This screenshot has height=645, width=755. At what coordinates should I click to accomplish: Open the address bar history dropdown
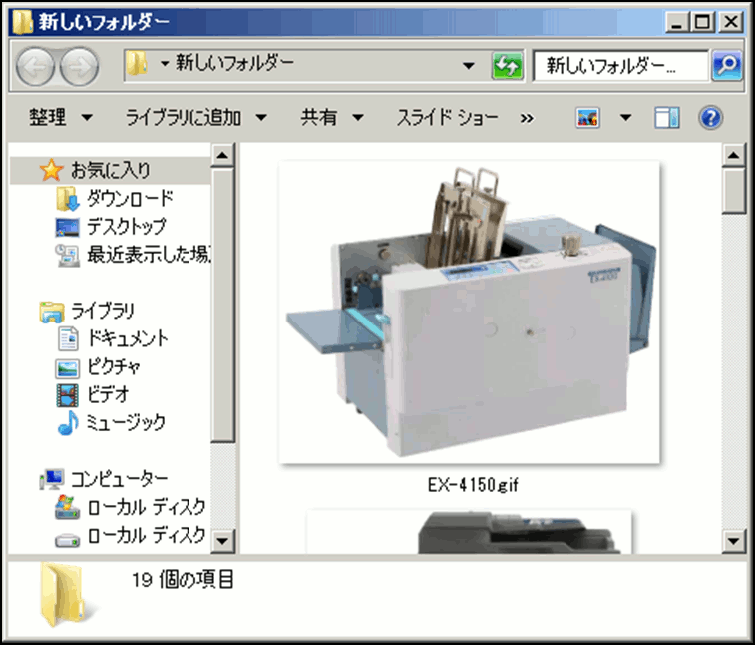pyautogui.click(x=470, y=66)
